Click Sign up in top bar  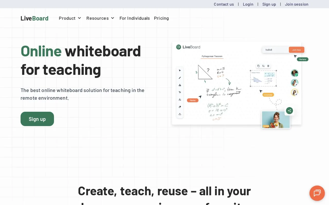(269, 4)
